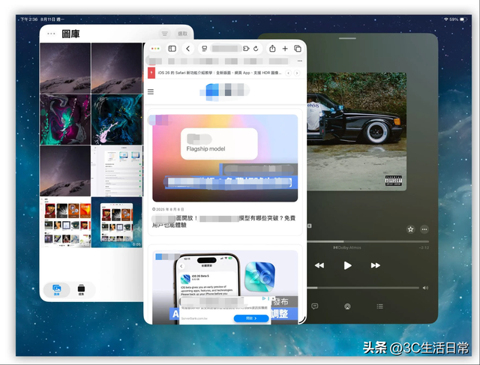The image size is (480, 365).
Task: Switch to 圖庫 tab in Photos
Action: click(x=57, y=289)
